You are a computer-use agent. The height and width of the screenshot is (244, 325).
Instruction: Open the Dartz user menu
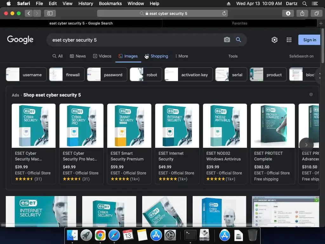point(291,3)
